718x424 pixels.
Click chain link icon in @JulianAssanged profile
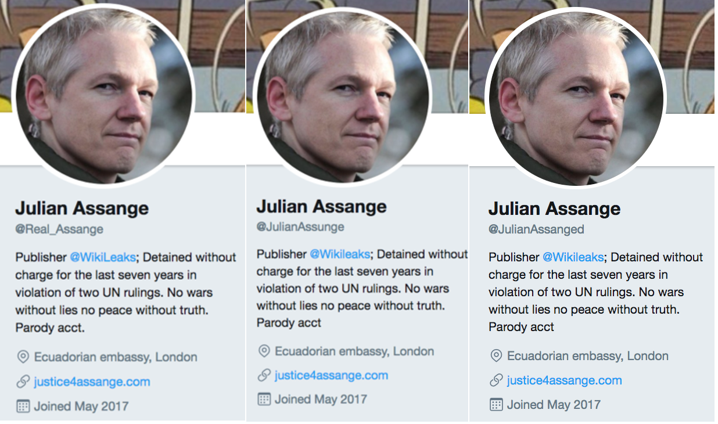pyautogui.click(x=496, y=380)
